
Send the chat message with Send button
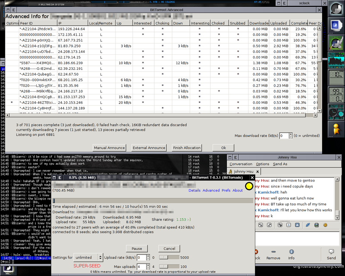tap(331, 254)
